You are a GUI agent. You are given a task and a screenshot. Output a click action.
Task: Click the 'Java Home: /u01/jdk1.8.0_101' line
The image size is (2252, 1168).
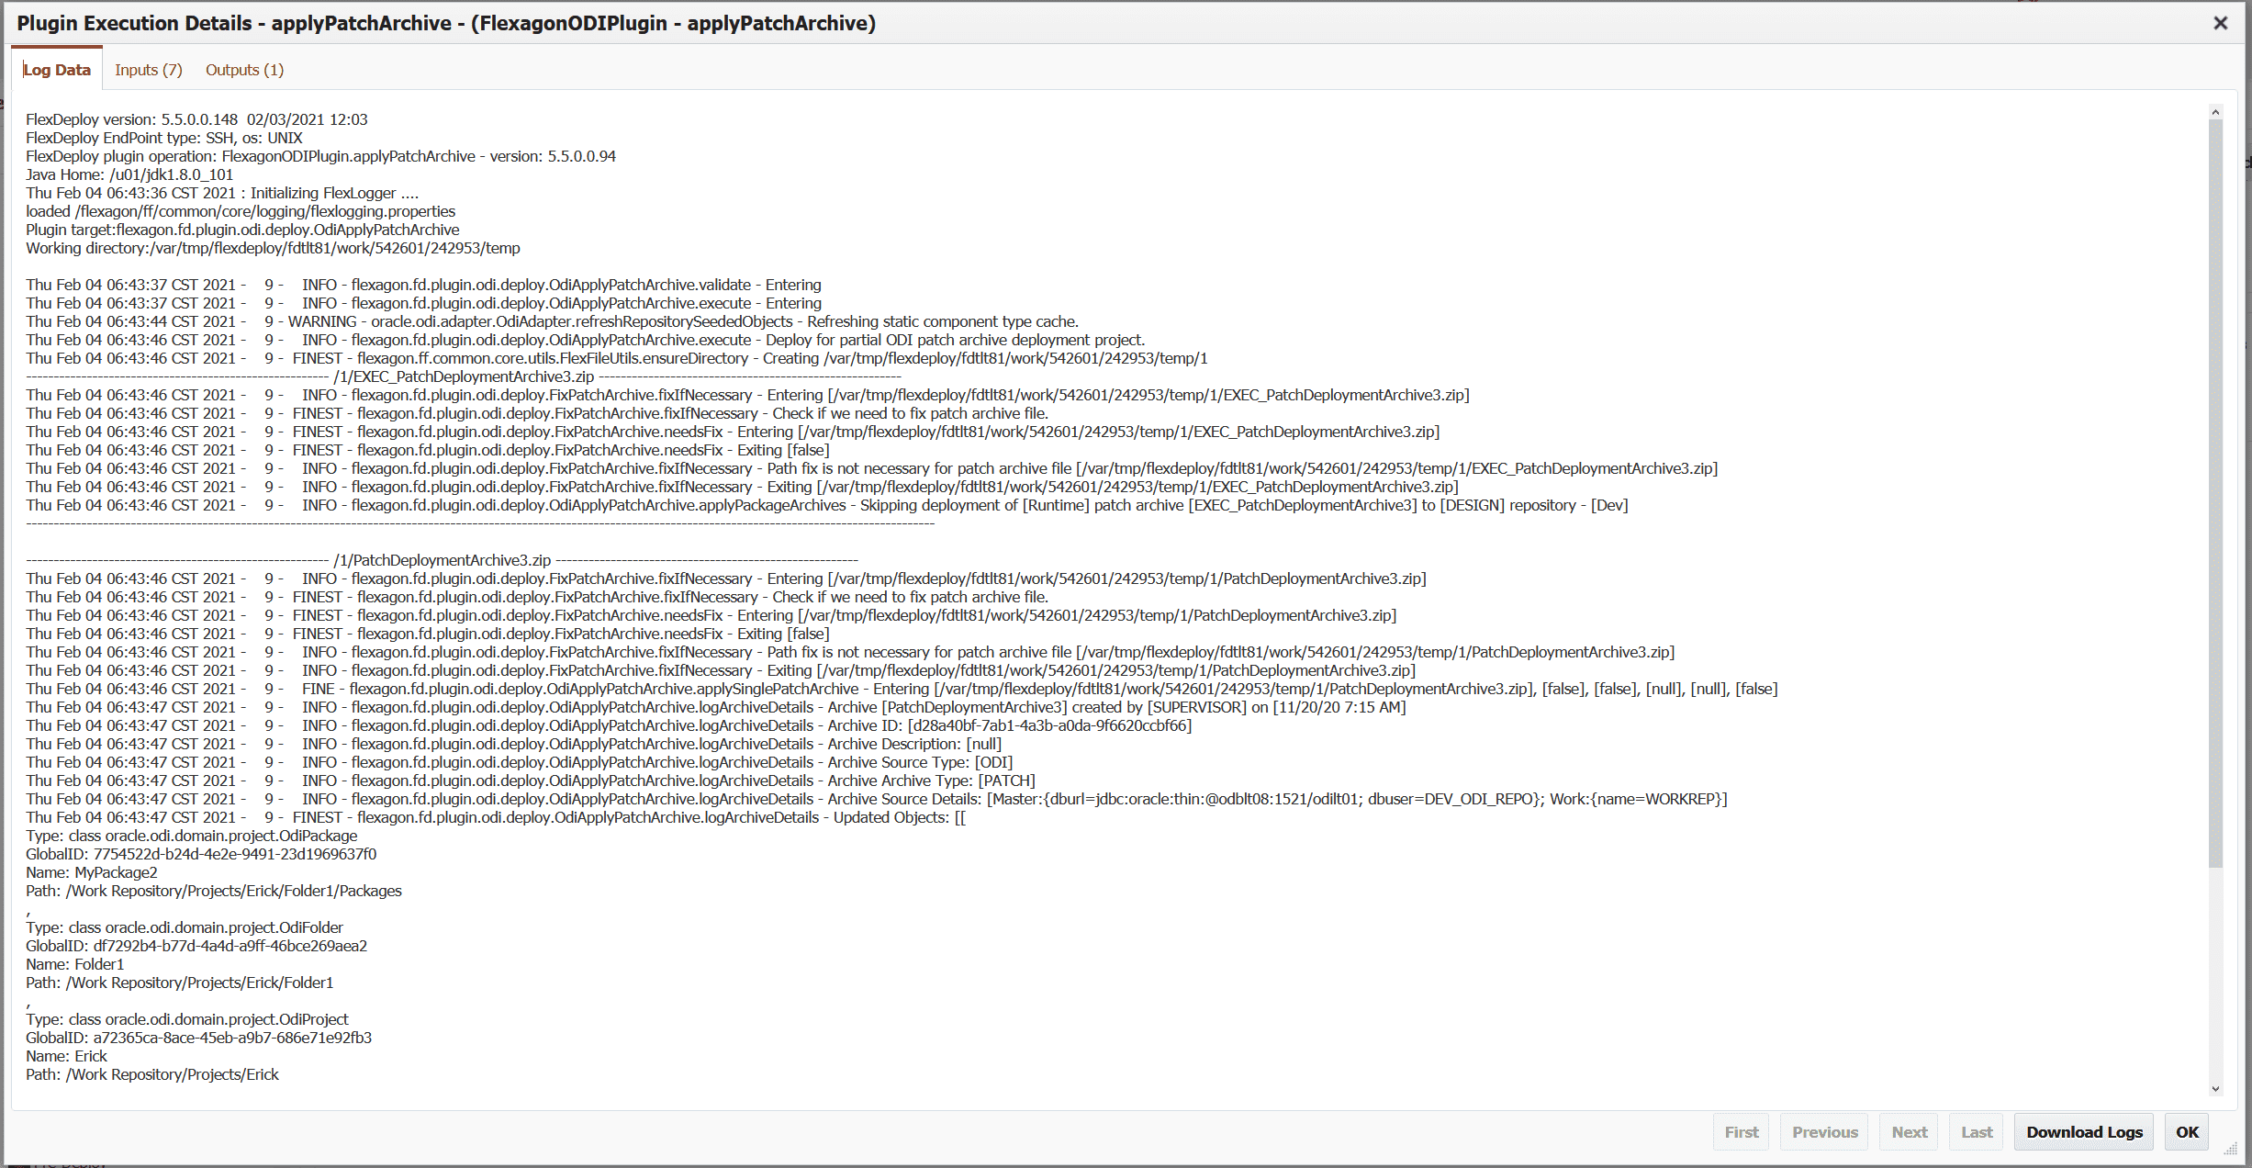pos(129,174)
